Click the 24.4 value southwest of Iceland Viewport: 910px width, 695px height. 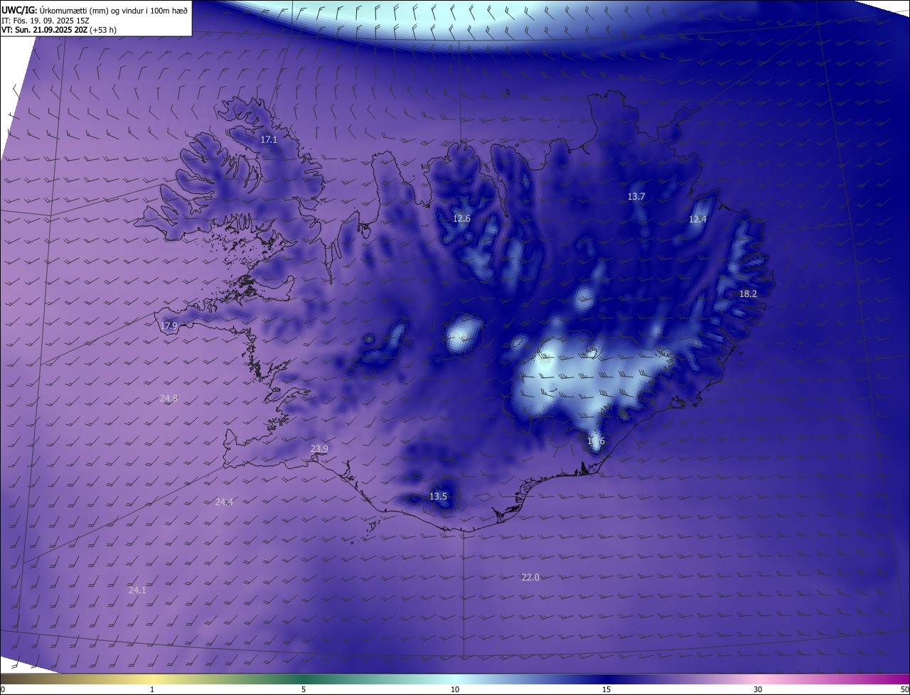click(x=224, y=502)
